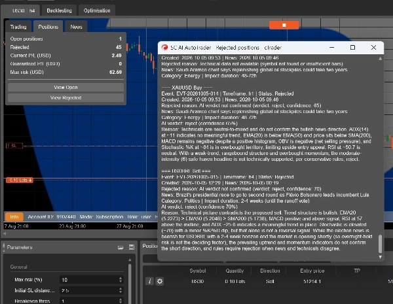
Task: Sort by the Entry price column header
Action: coord(312,271)
